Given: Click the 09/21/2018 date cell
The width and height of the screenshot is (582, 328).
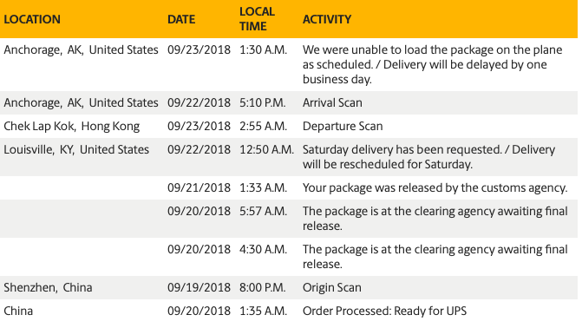Looking at the screenshot, I should click(199, 187).
